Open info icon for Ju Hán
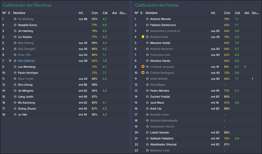This screenshot has height=154, width=262. (15, 115)
